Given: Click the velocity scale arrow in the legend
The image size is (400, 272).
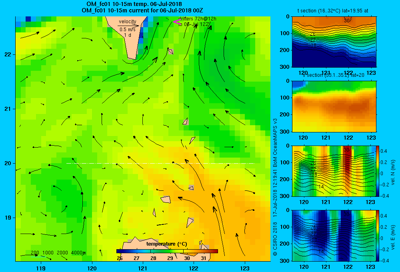Looking at the screenshot, I should tap(128, 26).
